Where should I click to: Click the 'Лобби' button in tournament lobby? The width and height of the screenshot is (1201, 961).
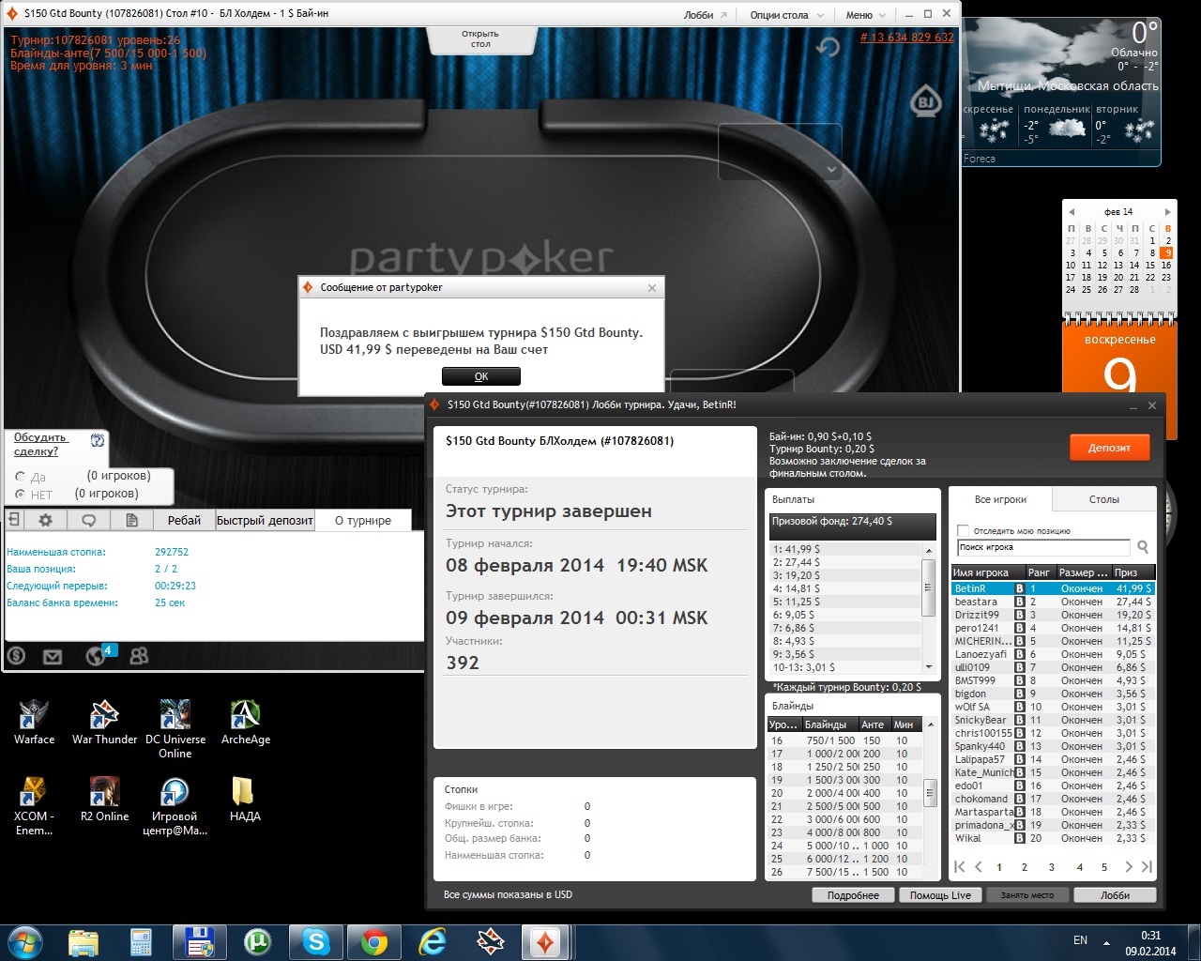pyautogui.click(x=1115, y=895)
